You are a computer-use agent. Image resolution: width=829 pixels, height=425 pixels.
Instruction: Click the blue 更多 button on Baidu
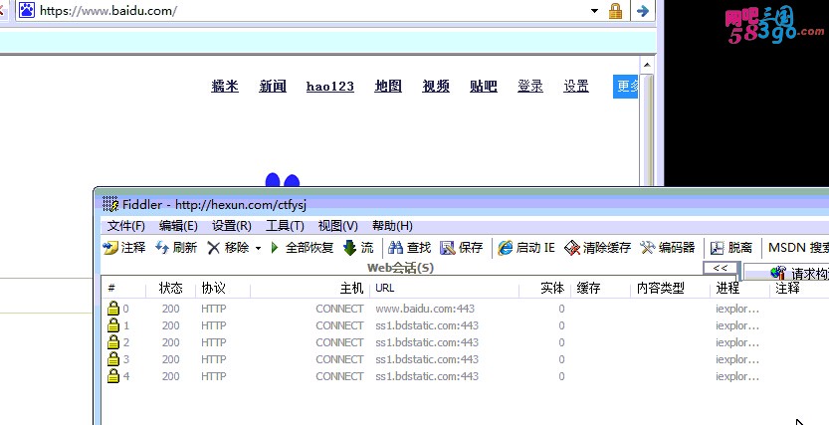pos(625,87)
